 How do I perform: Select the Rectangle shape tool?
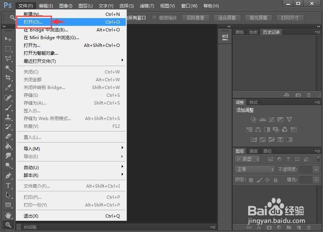8,205
